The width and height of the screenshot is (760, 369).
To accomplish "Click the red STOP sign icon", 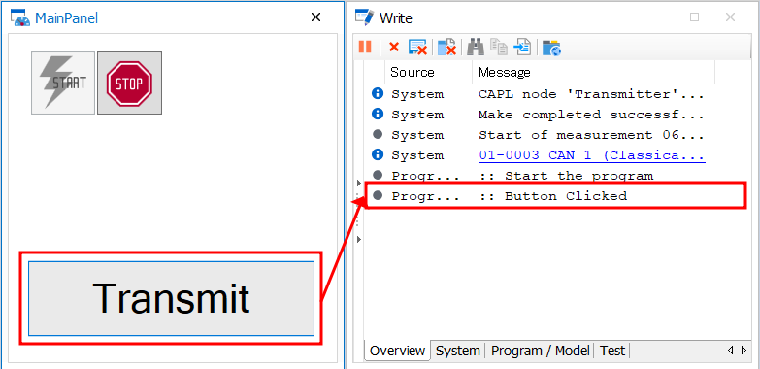I will (x=129, y=83).
